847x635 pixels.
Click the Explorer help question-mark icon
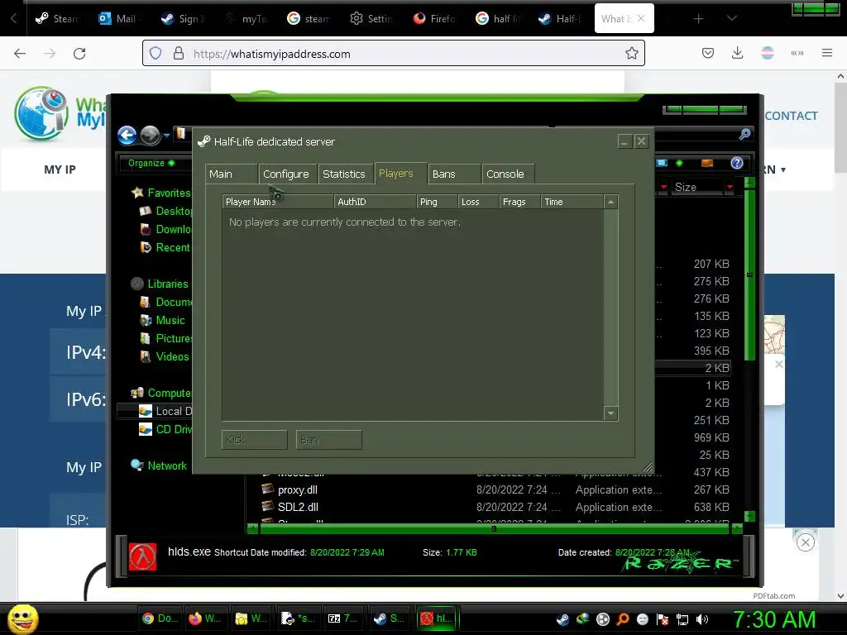[x=736, y=163]
